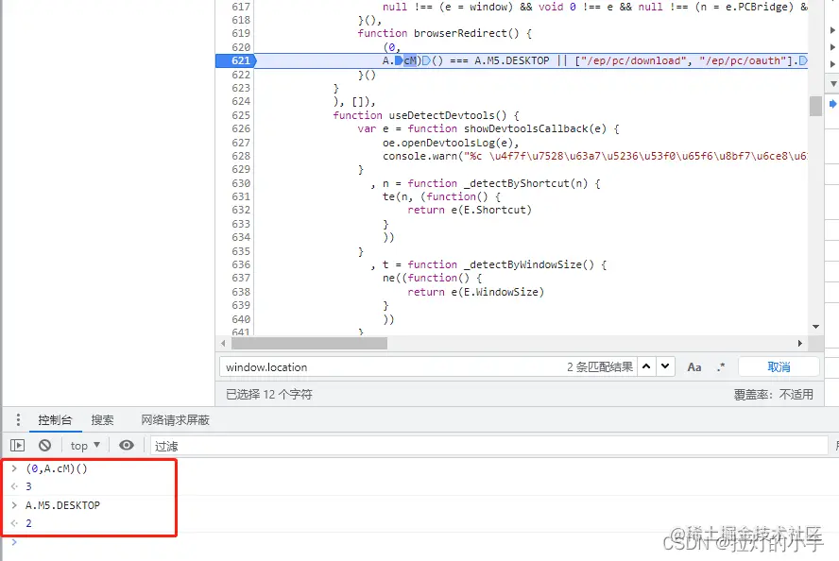This screenshot has width=839, height=561.
Task: Switch to the 搜索 search tab
Action: point(102,420)
